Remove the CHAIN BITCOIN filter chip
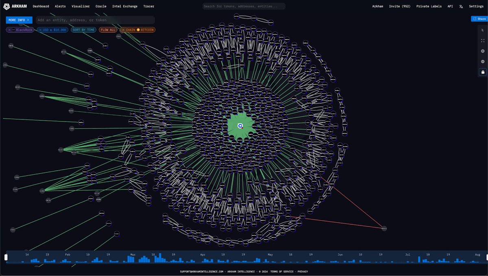The image size is (488, 276). (x=123, y=30)
